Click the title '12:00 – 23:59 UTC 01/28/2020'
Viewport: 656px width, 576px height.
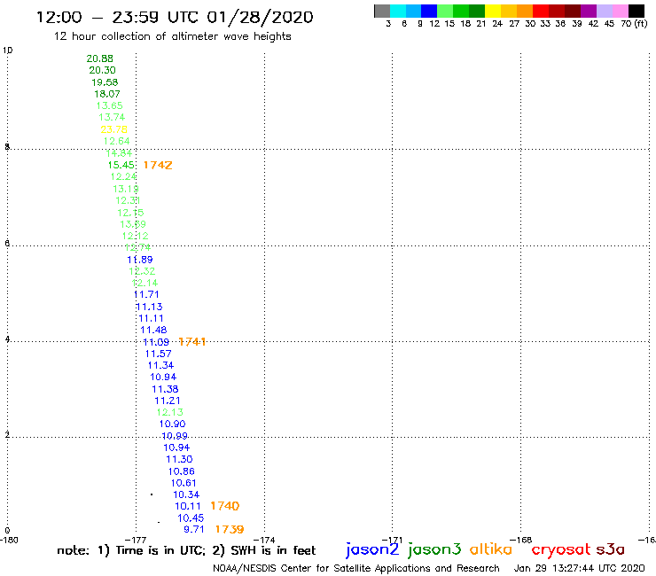pyautogui.click(x=175, y=17)
